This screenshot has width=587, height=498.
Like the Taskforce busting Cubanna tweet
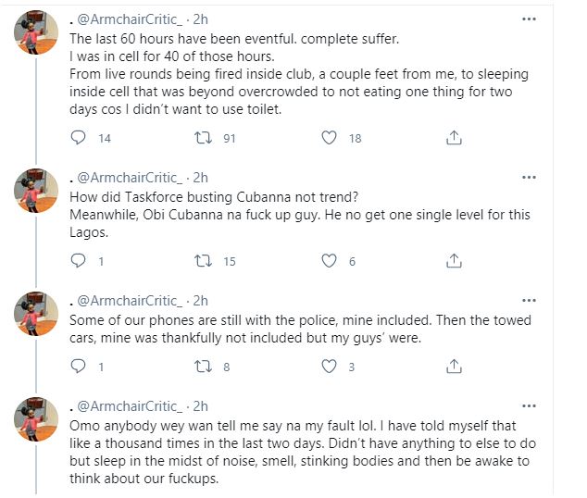328,261
